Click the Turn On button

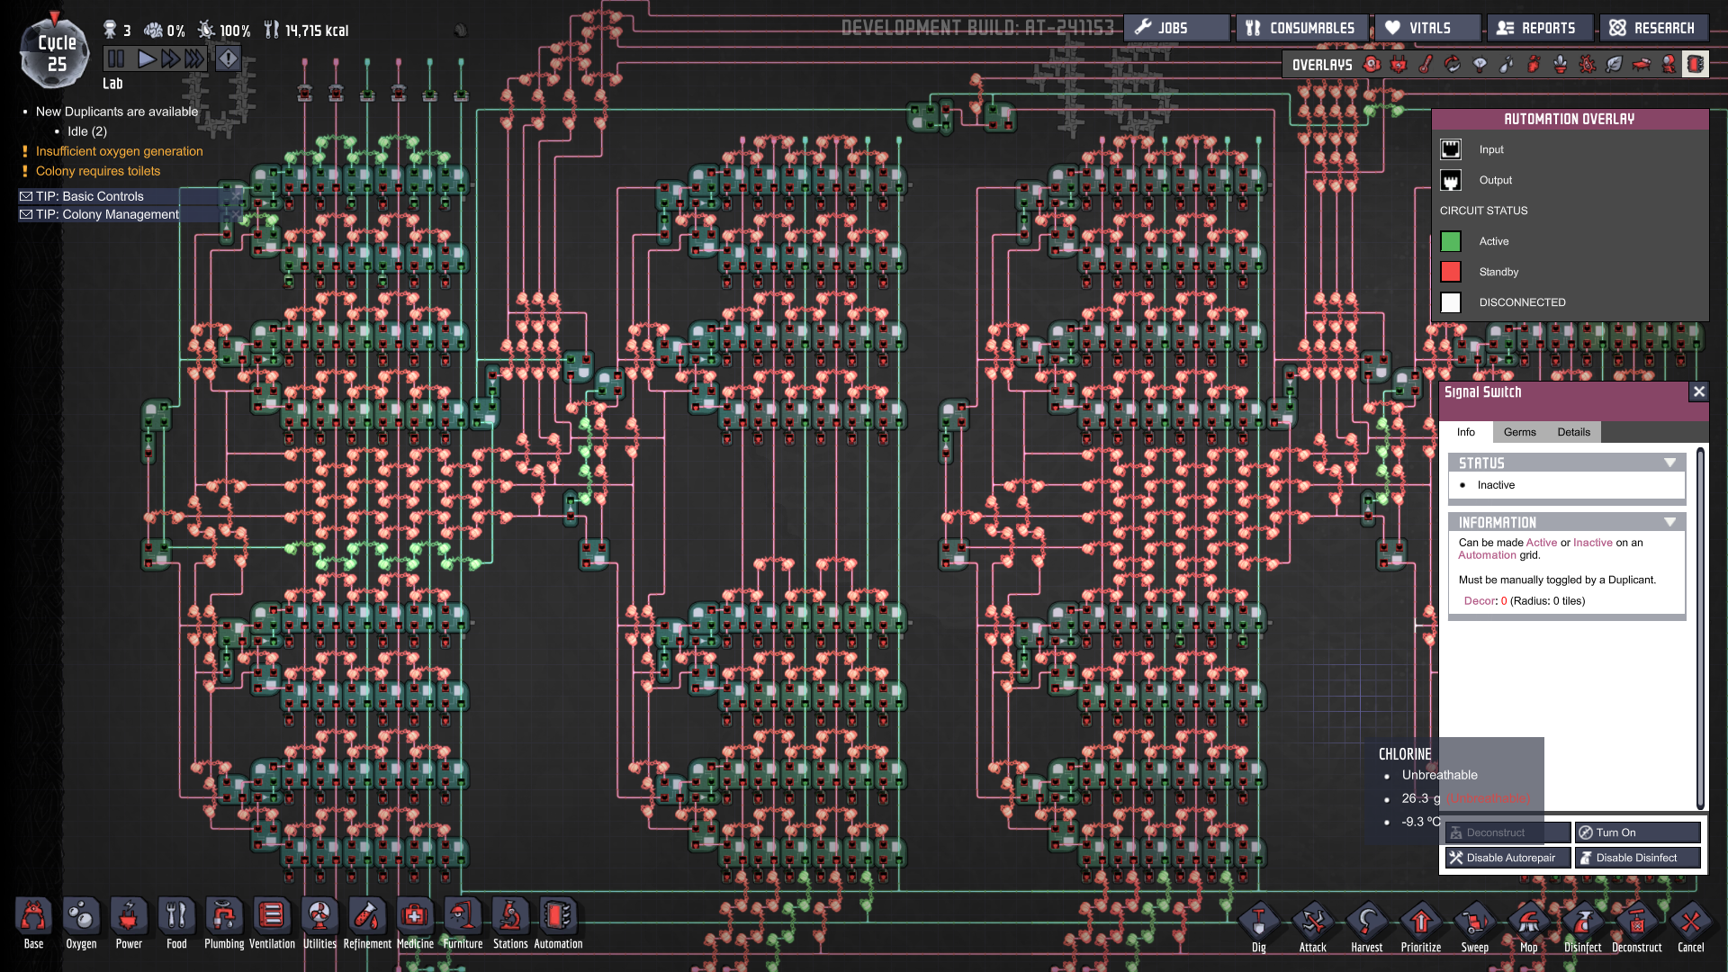(x=1637, y=832)
